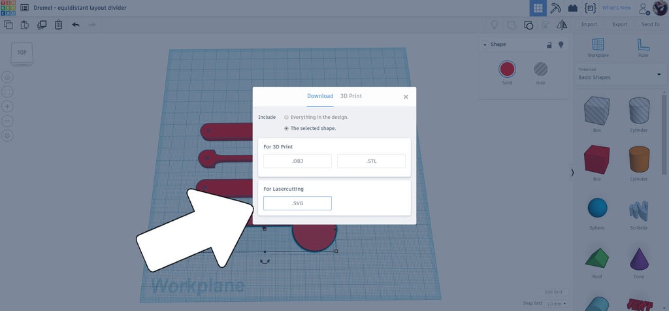Open the What's New link
The height and width of the screenshot is (311, 669).
616,8
